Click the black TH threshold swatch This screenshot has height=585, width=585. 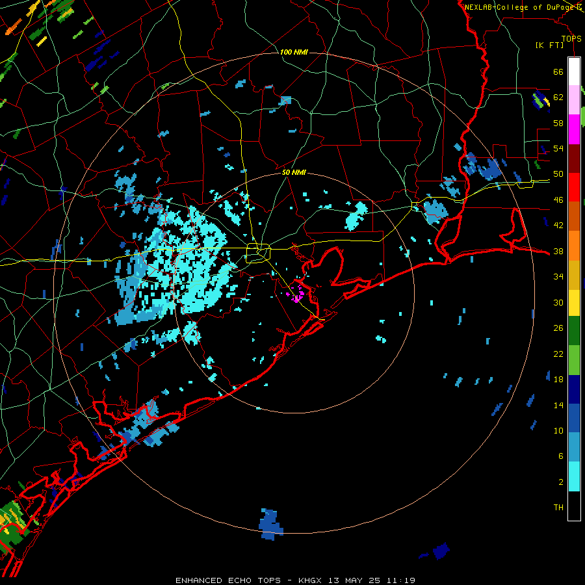(574, 506)
